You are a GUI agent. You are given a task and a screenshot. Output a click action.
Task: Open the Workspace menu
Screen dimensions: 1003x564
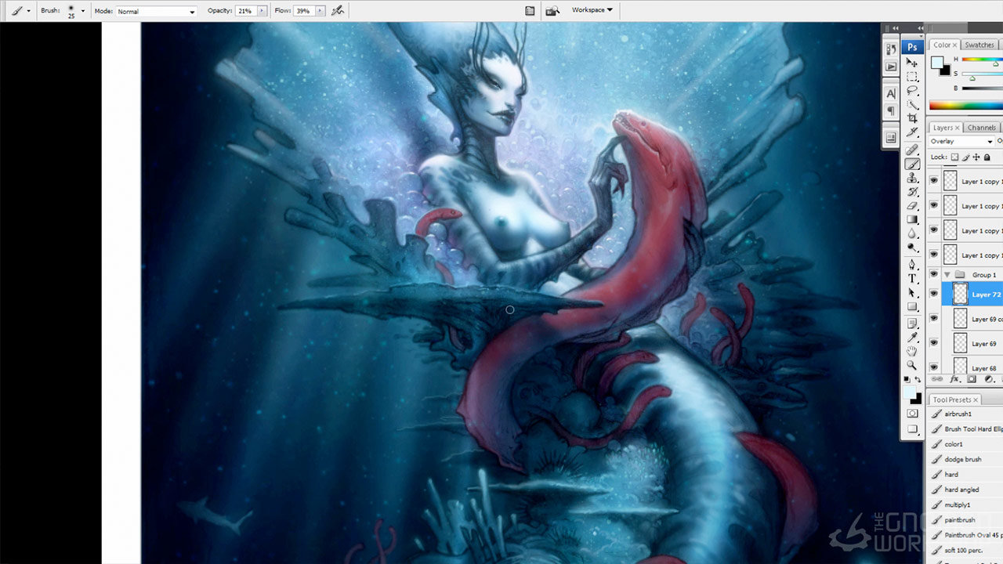pos(592,10)
